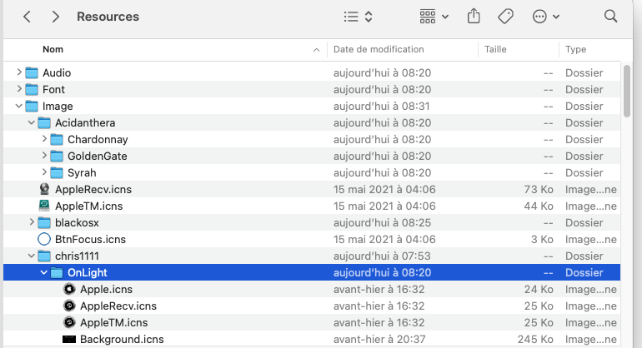Expand the Font folder
Image resolution: width=642 pixels, height=348 pixels.
pyautogui.click(x=19, y=89)
